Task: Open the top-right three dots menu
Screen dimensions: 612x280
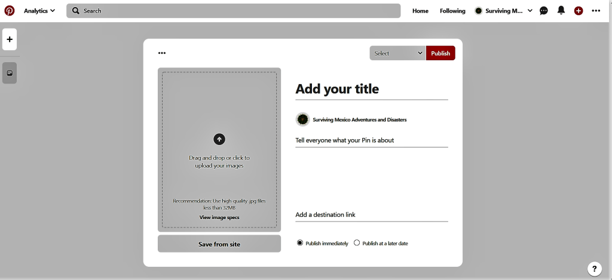Action: pyautogui.click(x=596, y=11)
